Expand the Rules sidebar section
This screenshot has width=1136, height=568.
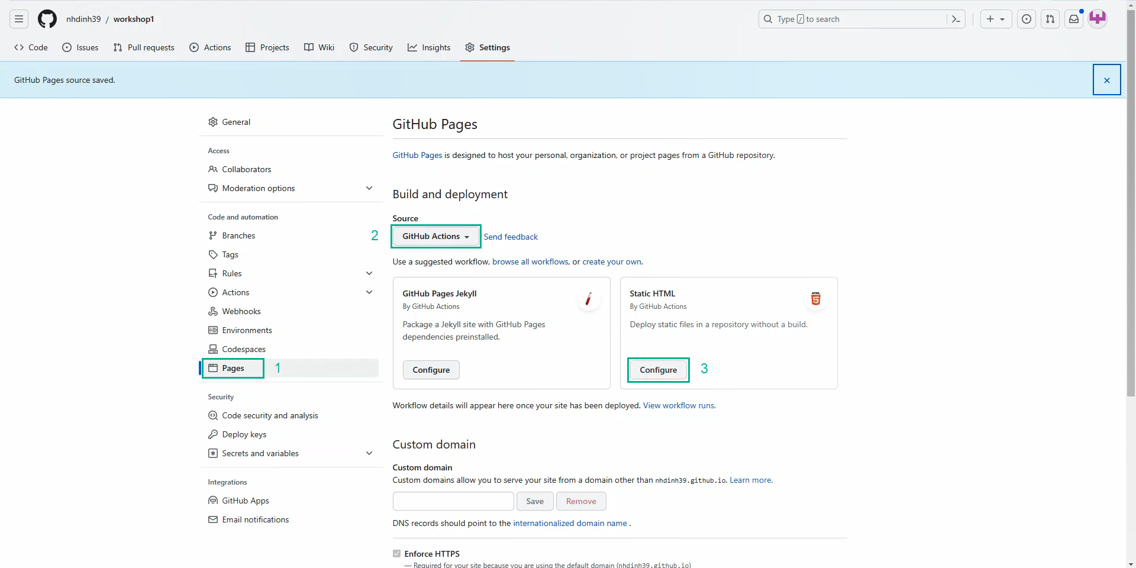[x=369, y=273]
